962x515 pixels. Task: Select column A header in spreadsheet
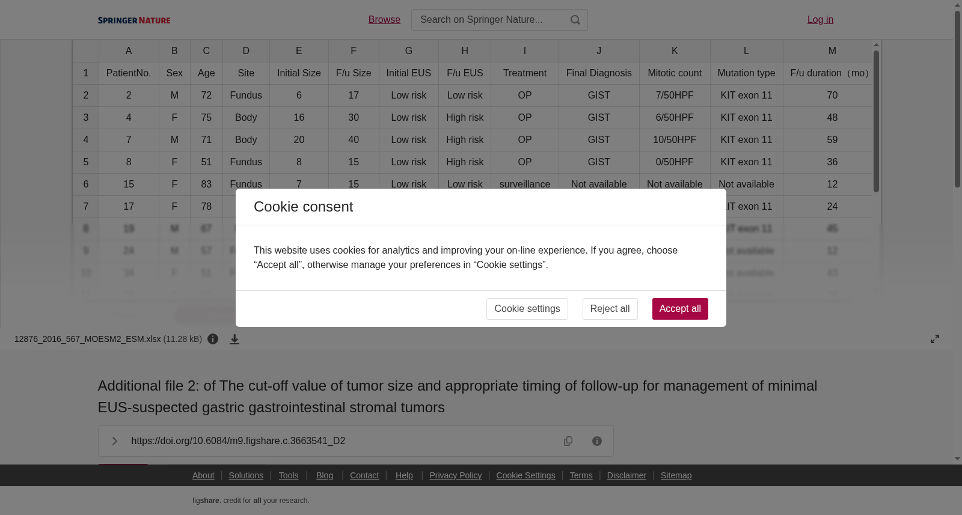pyautogui.click(x=129, y=51)
